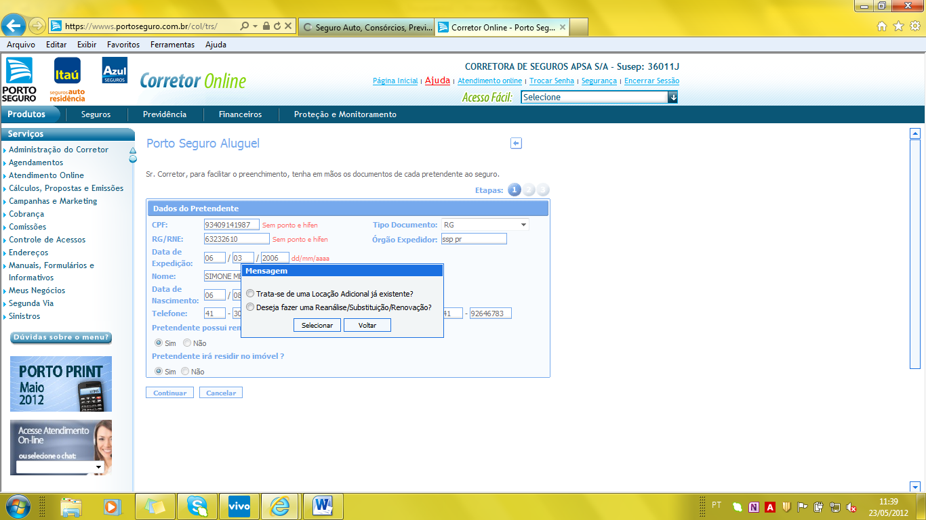The width and height of the screenshot is (926, 520).
Task: Switch to Microsoft Word taskbar icon
Action: tap(323, 506)
